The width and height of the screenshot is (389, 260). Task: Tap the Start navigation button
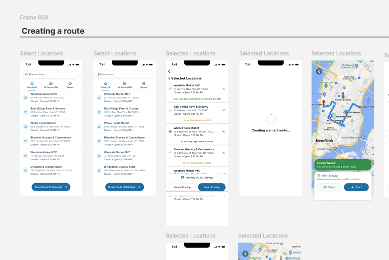(356, 187)
